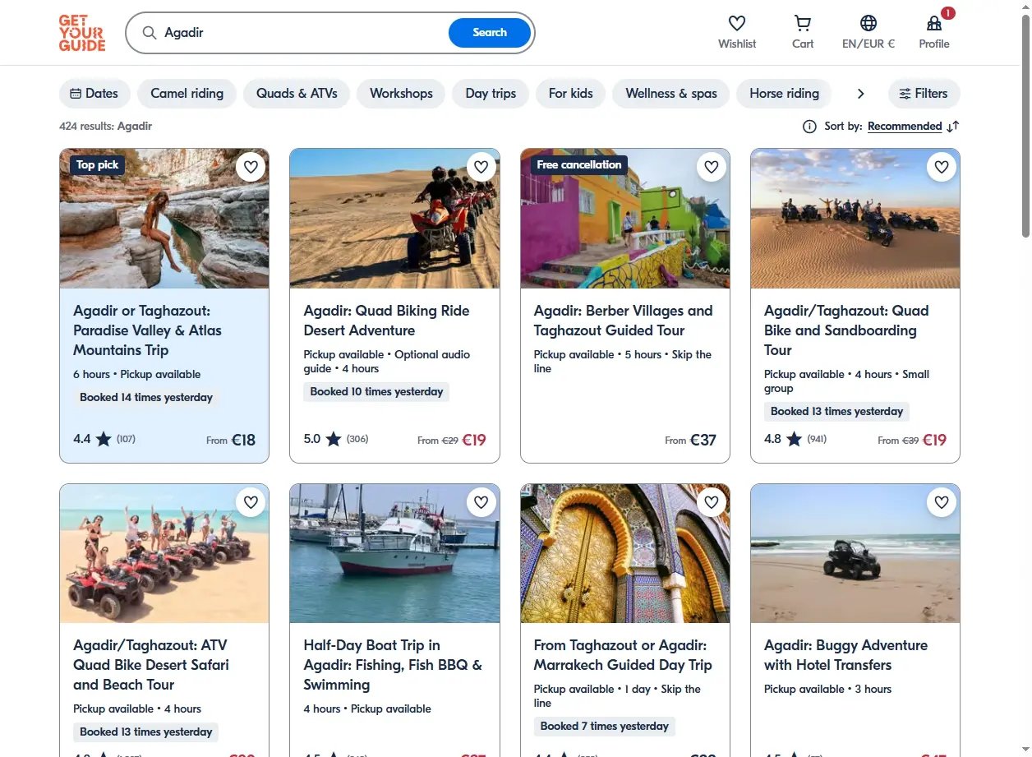Open the group on red ATVs beach photo
Viewport: 1032px width, 757px height.
click(x=164, y=553)
